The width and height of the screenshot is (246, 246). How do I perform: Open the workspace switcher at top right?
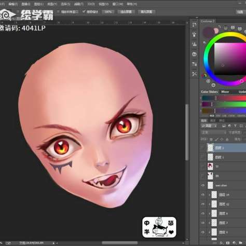coord(241,11)
